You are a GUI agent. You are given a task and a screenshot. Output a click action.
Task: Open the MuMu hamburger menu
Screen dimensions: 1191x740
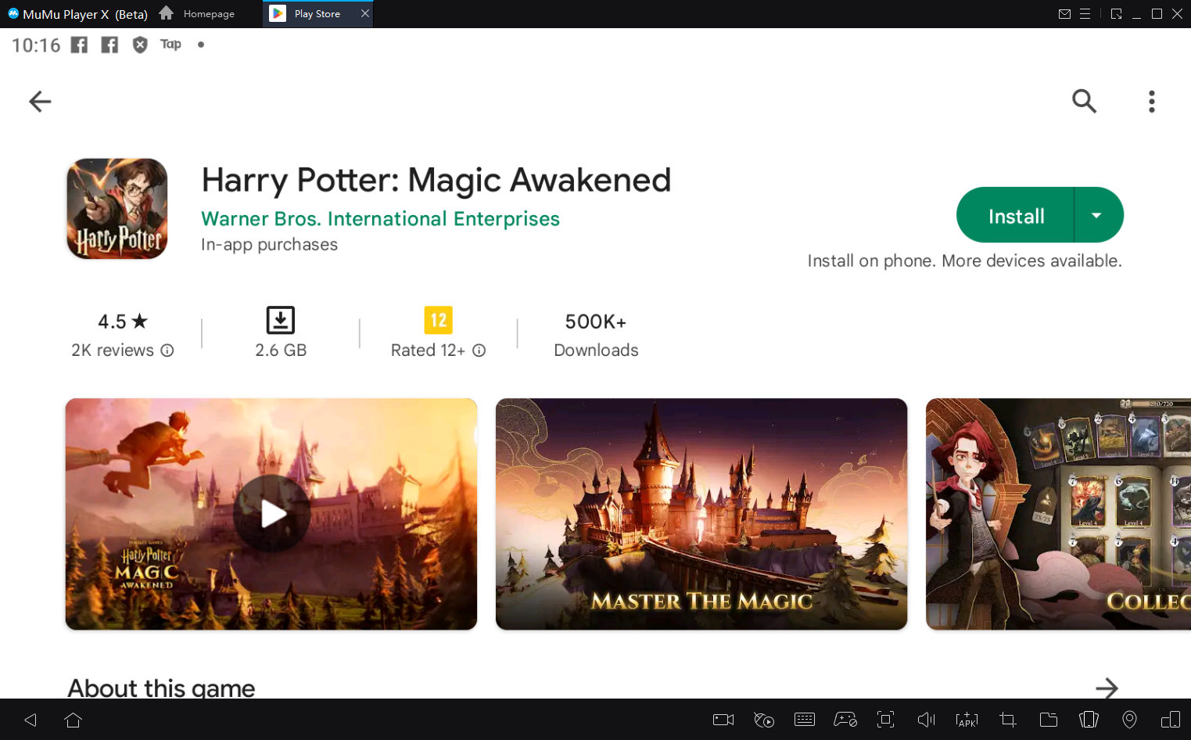[x=1085, y=14]
